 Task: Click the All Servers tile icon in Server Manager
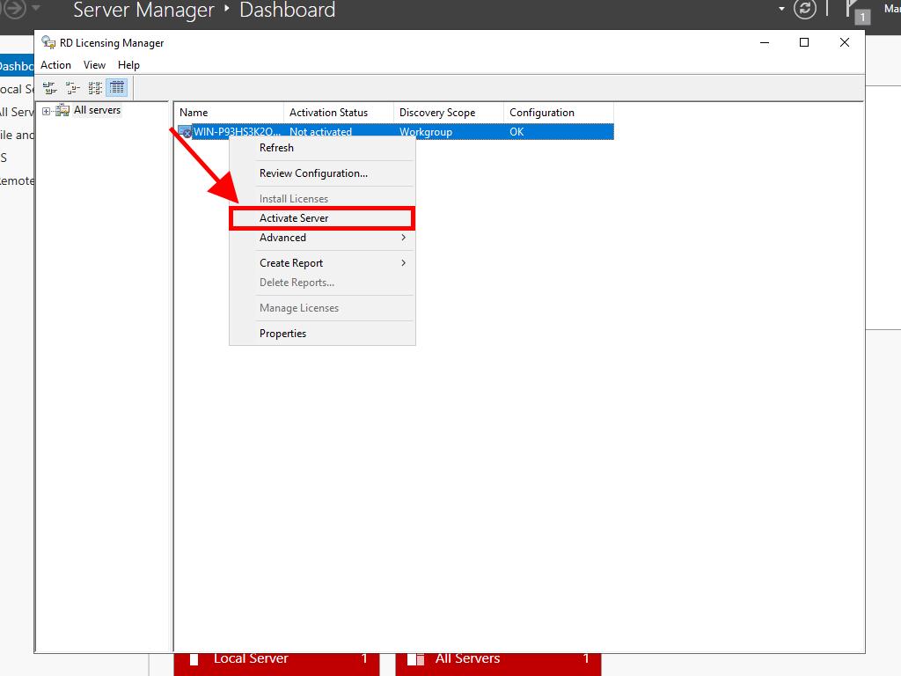(415, 659)
